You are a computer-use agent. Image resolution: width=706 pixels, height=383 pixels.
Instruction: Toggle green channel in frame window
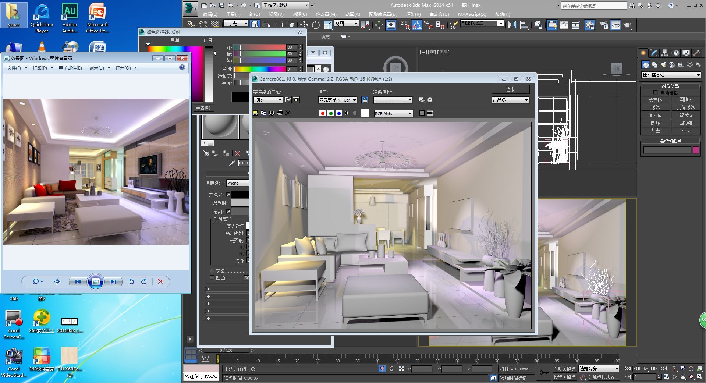click(x=331, y=113)
